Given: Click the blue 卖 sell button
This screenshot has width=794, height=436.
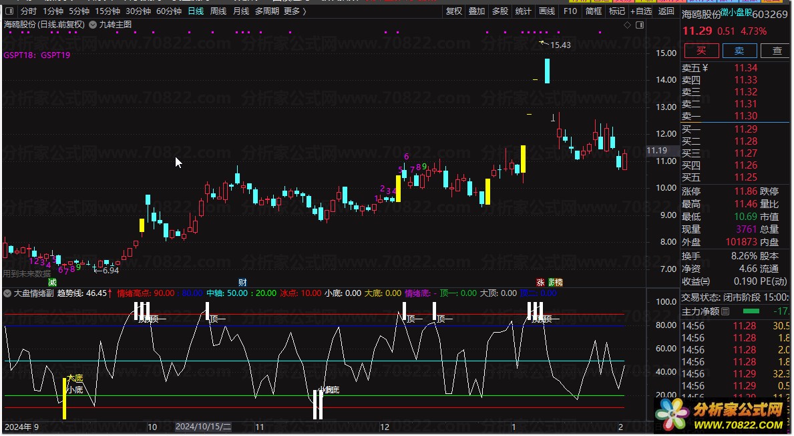Looking at the screenshot, I should point(739,51).
